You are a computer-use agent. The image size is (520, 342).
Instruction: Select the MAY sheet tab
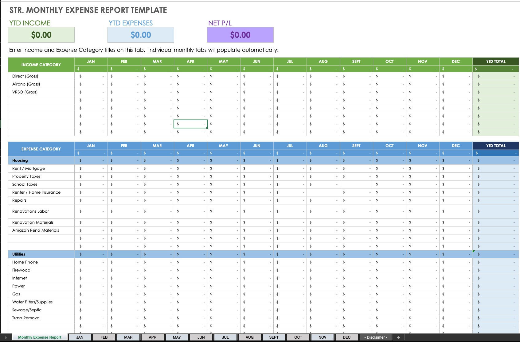click(177, 337)
